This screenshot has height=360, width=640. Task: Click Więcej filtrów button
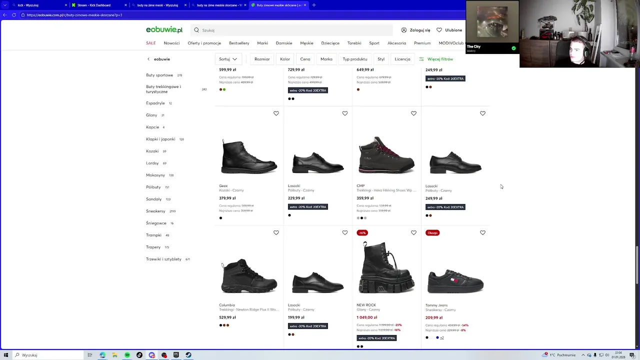[x=436, y=59]
